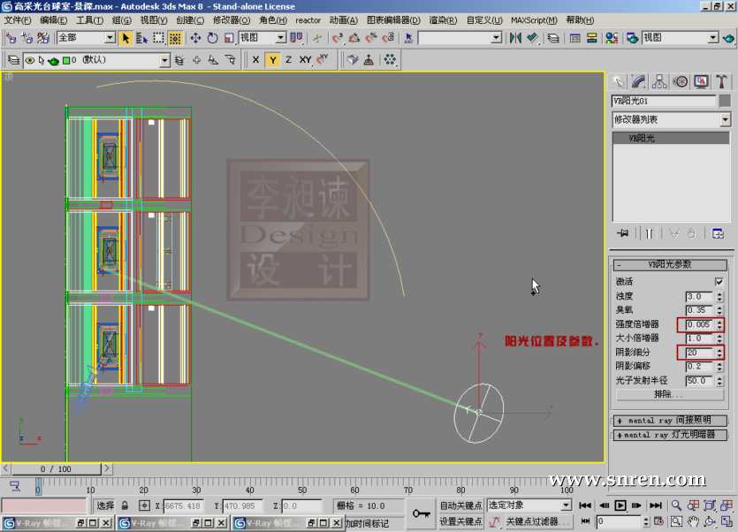738x532 pixels.
Task: Activate the Zoom viewport magnifier tool
Action: [x=676, y=505]
